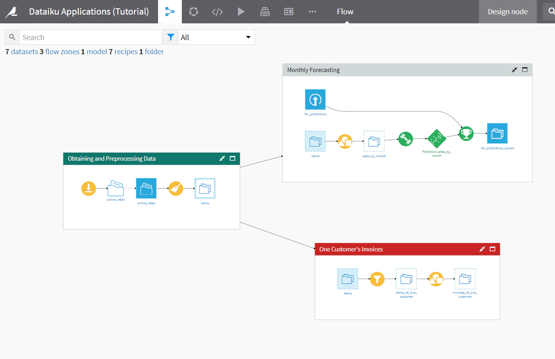
Task: Open the 7 datasets link
Action: [22, 52]
